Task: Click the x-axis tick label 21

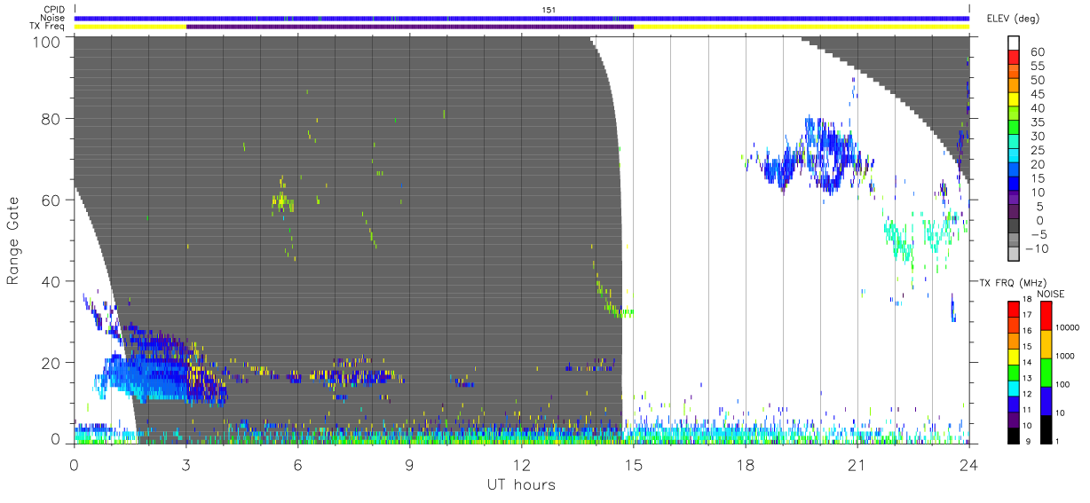Action: click(x=857, y=466)
